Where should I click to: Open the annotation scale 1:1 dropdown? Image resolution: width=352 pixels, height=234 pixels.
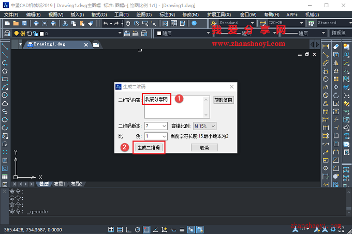(308, 229)
